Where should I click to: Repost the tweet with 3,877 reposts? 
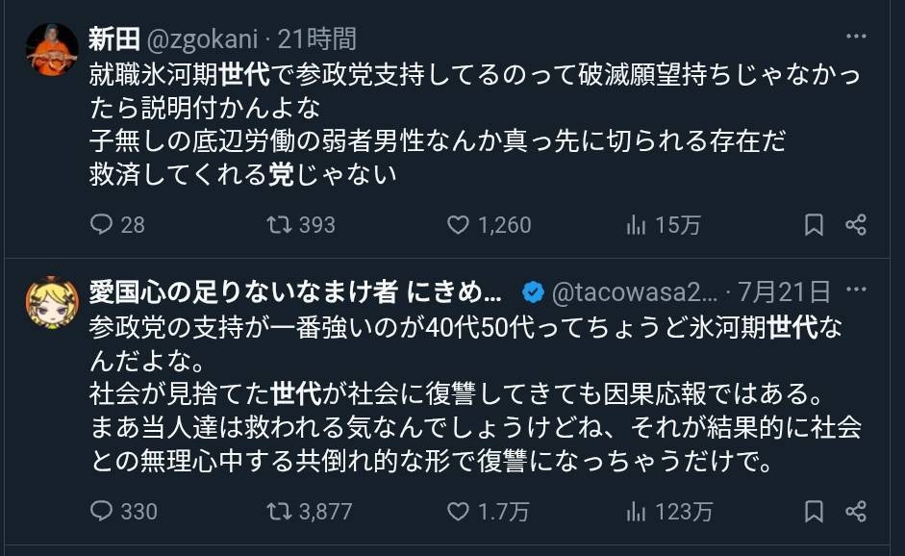tap(280, 511)
